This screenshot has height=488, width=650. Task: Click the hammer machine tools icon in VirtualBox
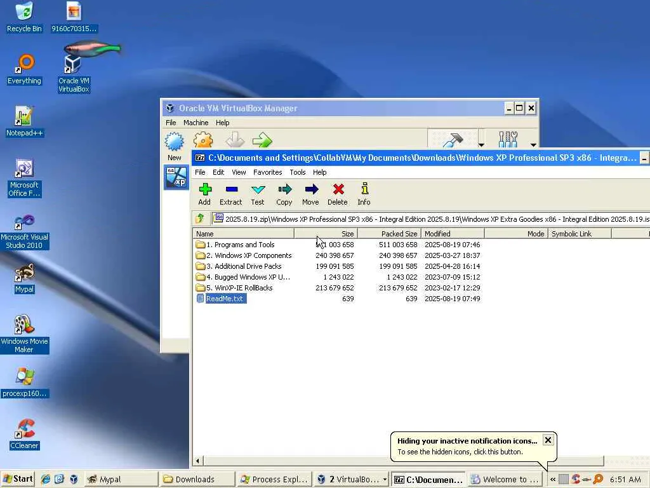point(453,139)
